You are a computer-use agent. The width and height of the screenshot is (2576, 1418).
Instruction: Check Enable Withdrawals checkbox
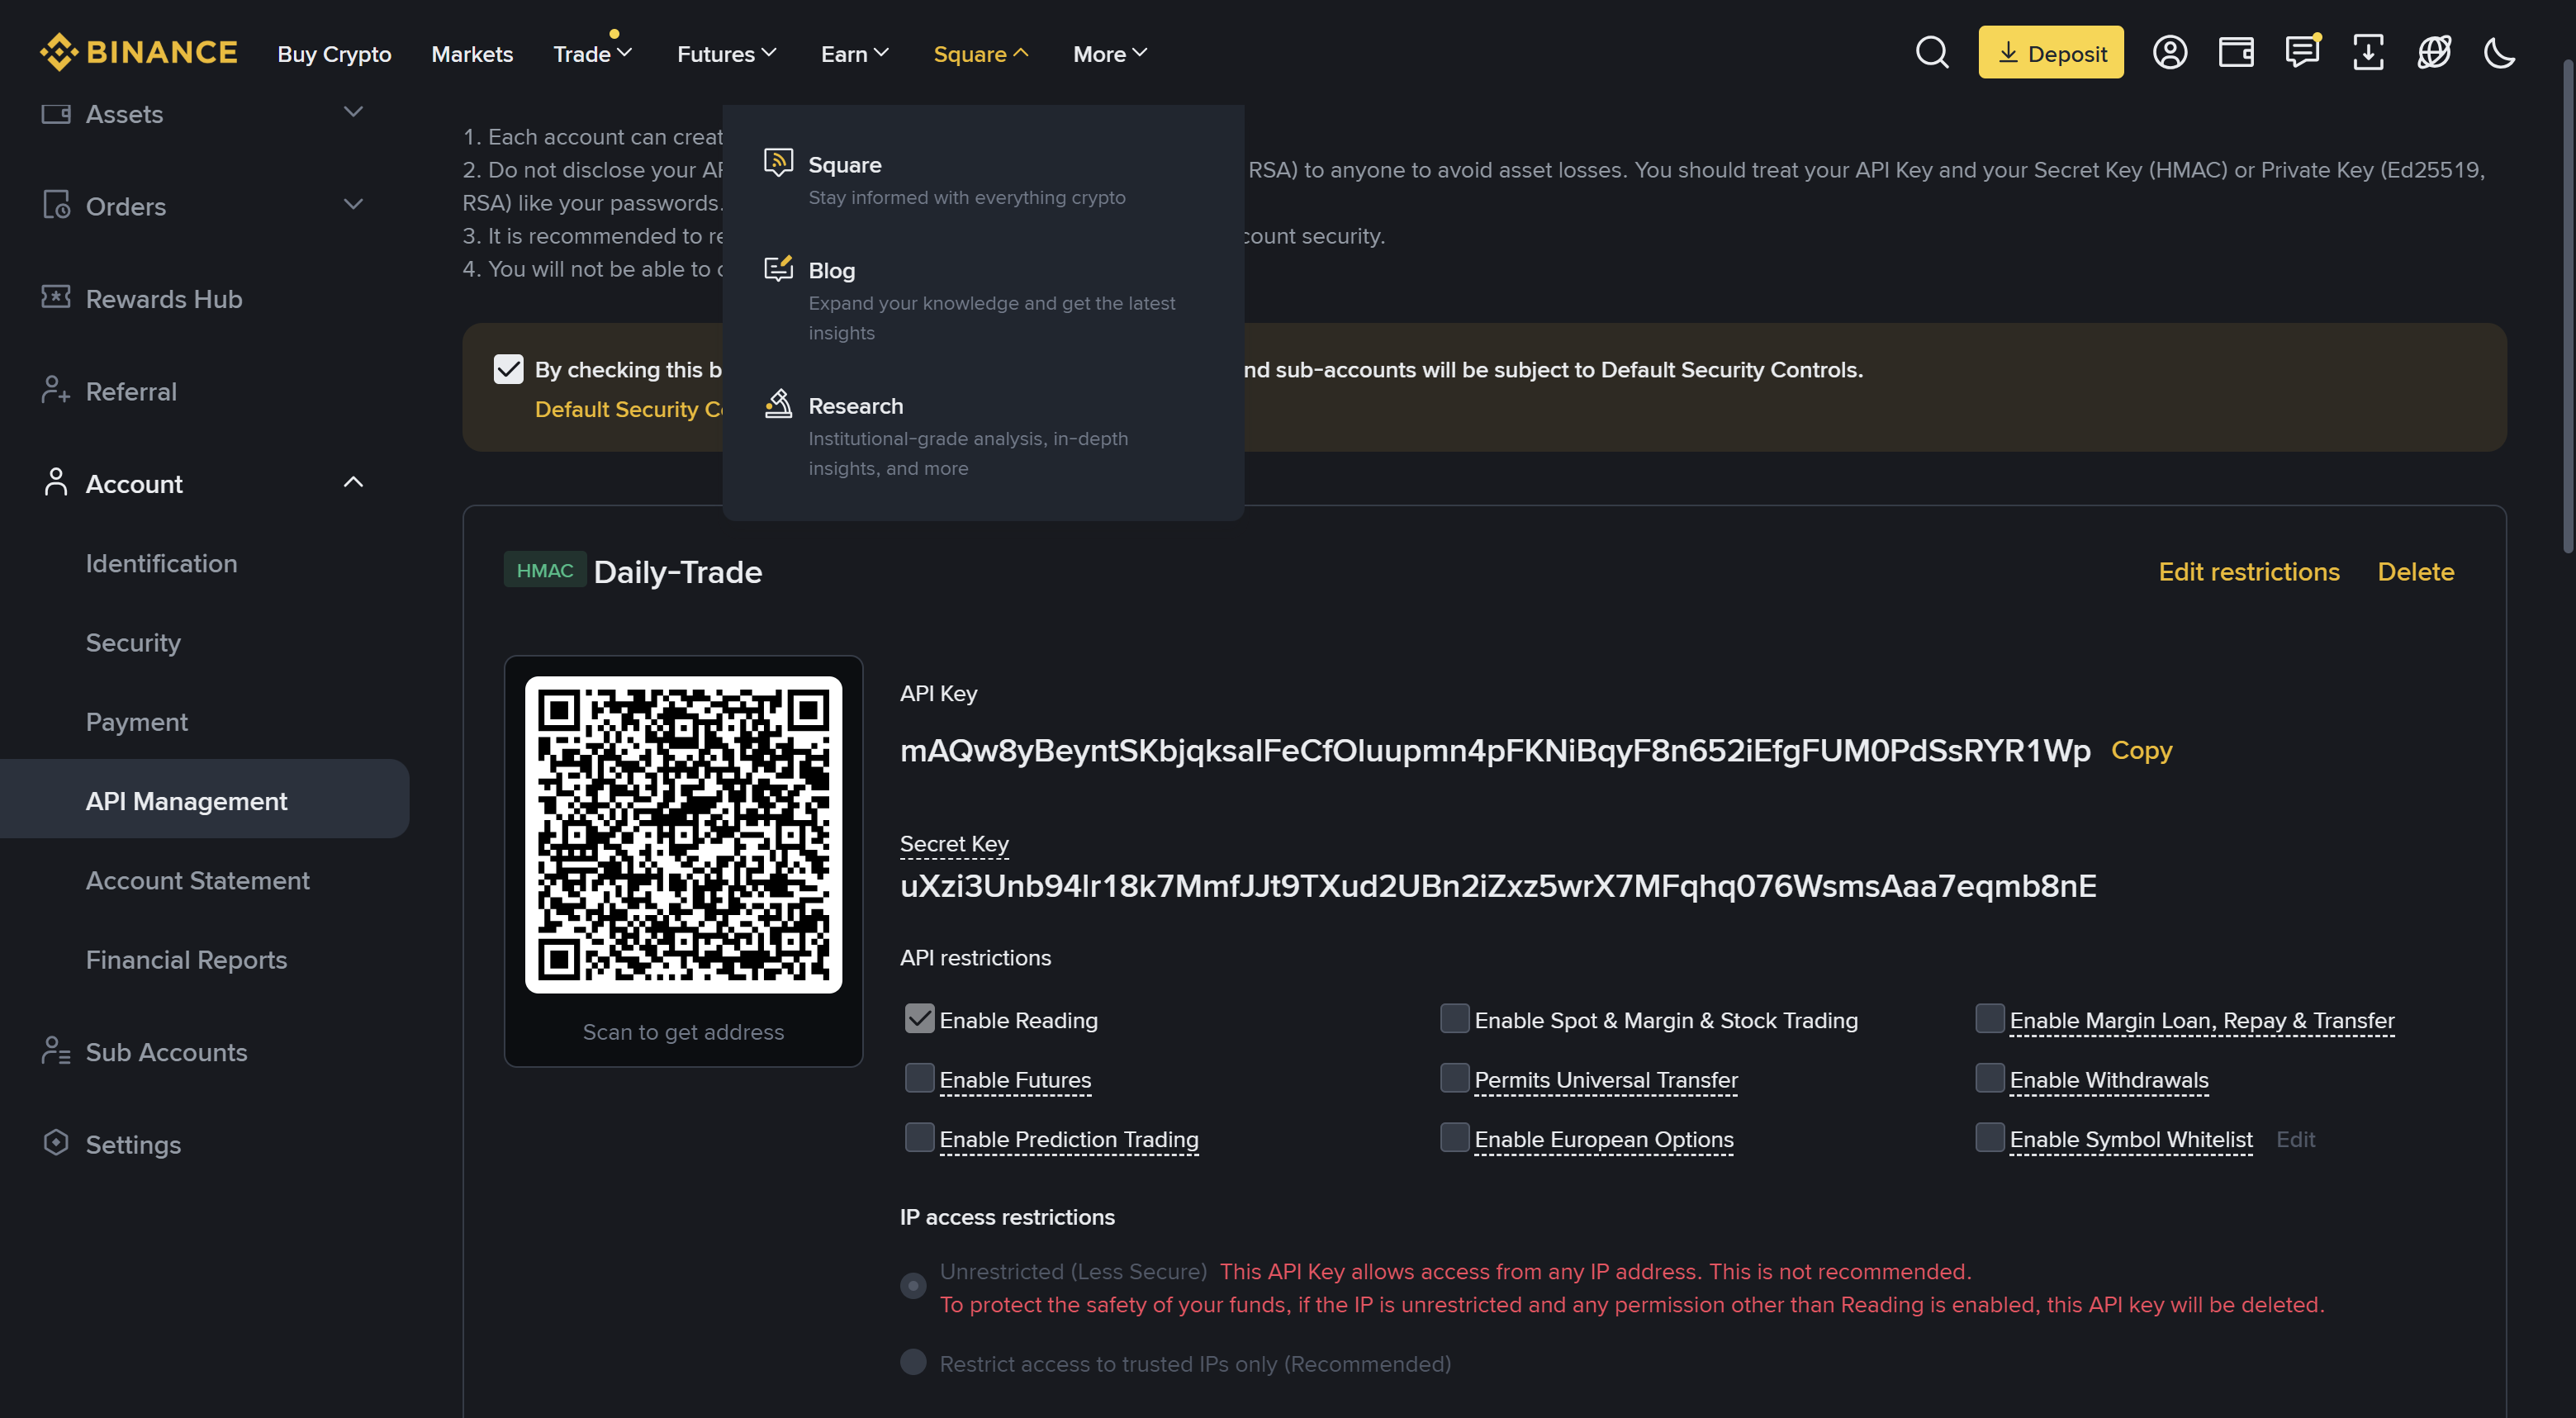[1989, 1078]
